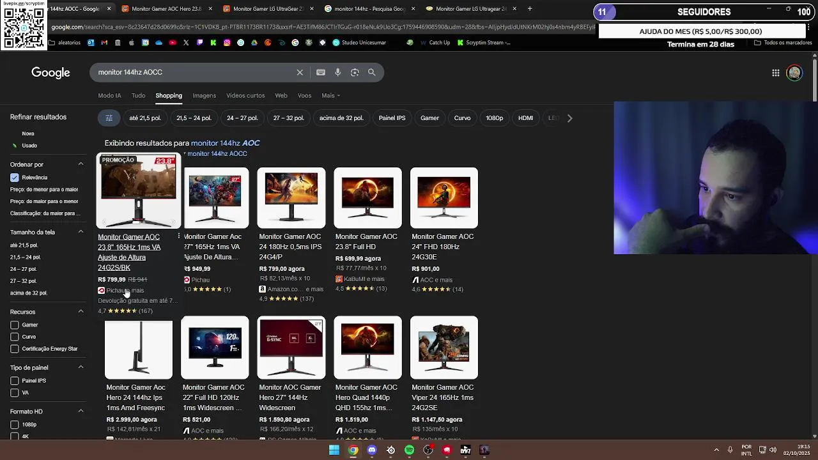Open the aleatorios bookmarks folder
The image size is (818, 460).
(64, 43)
